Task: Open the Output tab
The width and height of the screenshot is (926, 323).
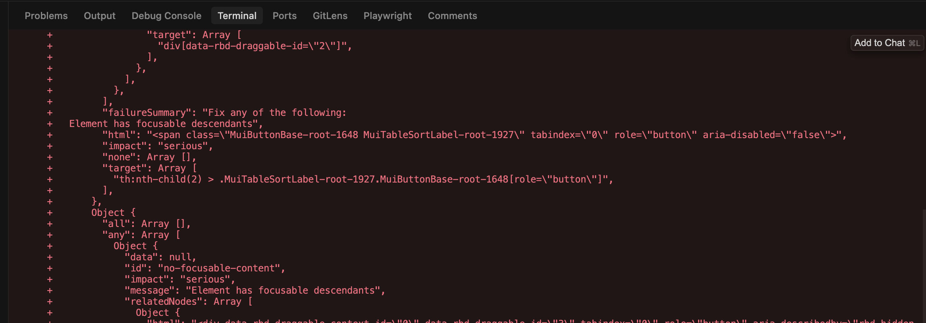Action: pos(99,16)
